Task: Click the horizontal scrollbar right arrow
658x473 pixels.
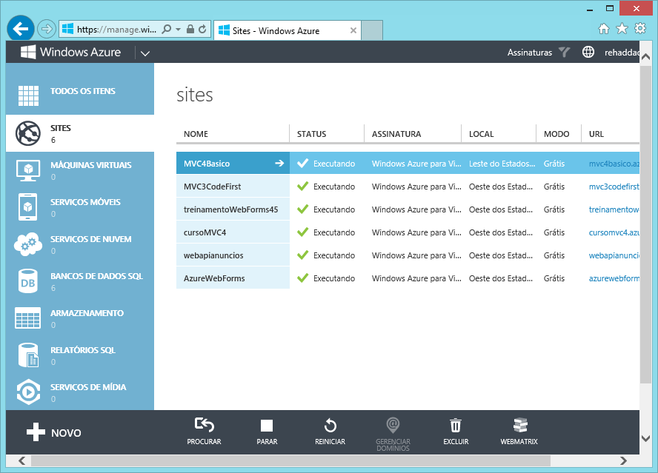Action: pyautogui.click(x=624, y=461)
